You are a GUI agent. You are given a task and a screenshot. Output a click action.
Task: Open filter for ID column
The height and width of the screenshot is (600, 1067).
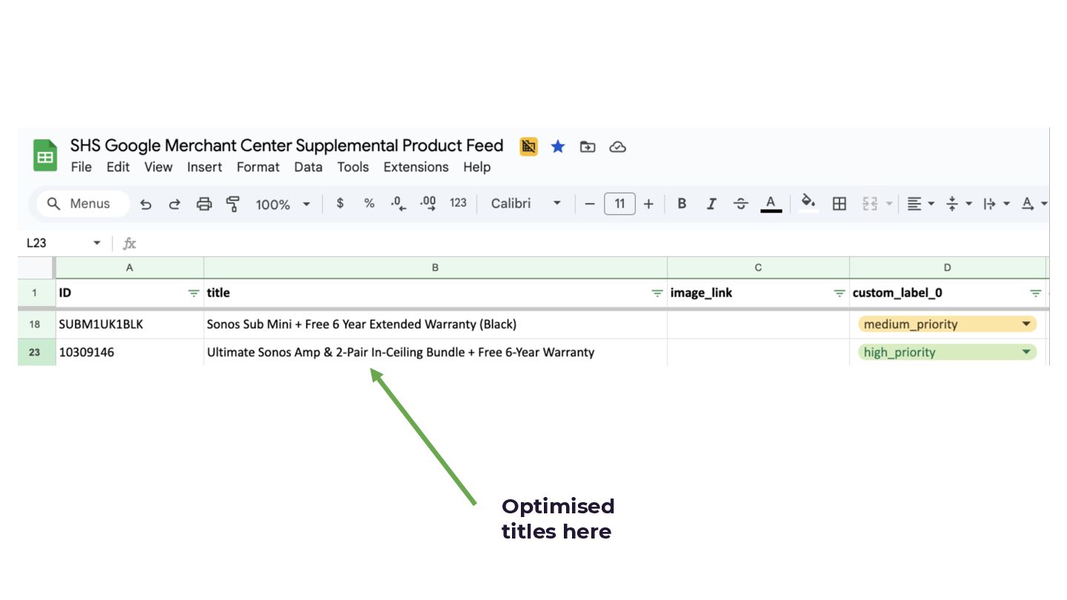(x=193, y=293)
